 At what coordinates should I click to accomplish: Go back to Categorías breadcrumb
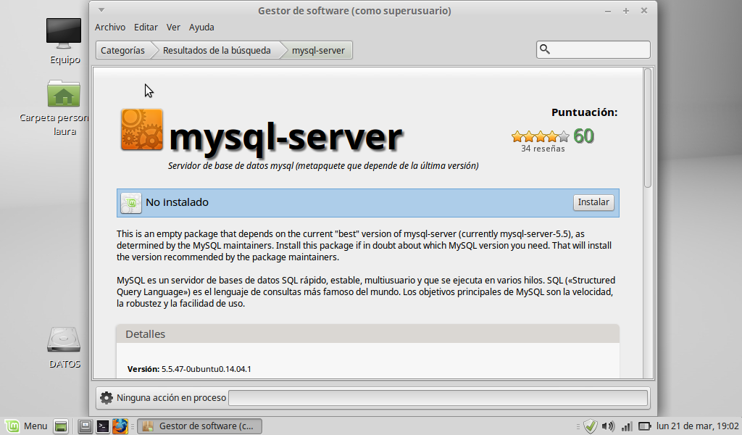coord(122,50)
